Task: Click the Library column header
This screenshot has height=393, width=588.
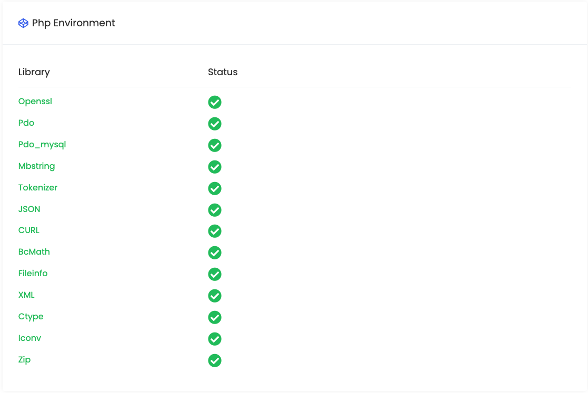Action: (34, 72)
